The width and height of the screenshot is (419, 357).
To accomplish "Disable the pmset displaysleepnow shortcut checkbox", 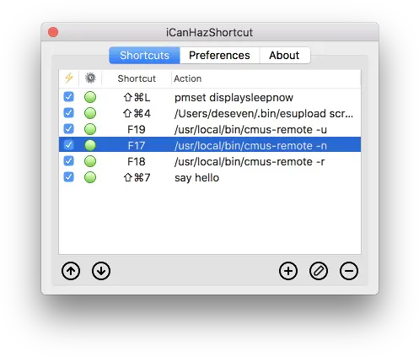I will (x=68, y=97).
